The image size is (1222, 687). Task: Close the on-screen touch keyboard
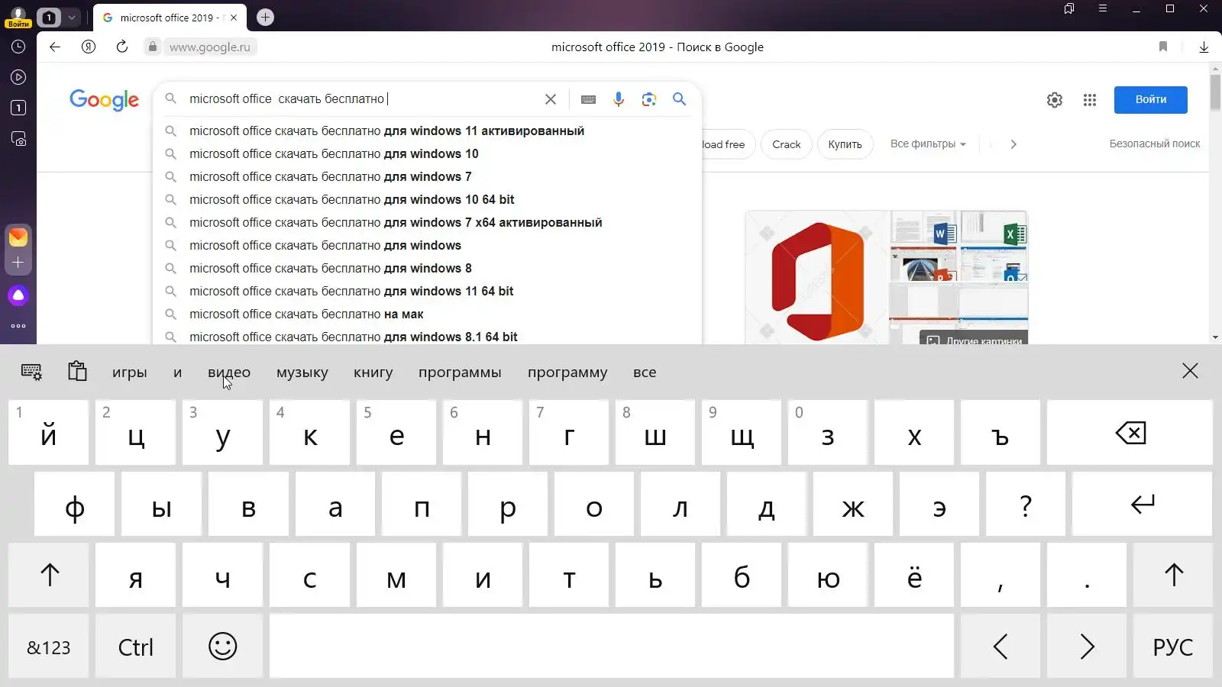(x=1190, y=371)
